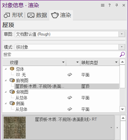Viewport: 128px width, 140px height.
Task: Open the 草图 dropdown list
Action: pos(122,34)
